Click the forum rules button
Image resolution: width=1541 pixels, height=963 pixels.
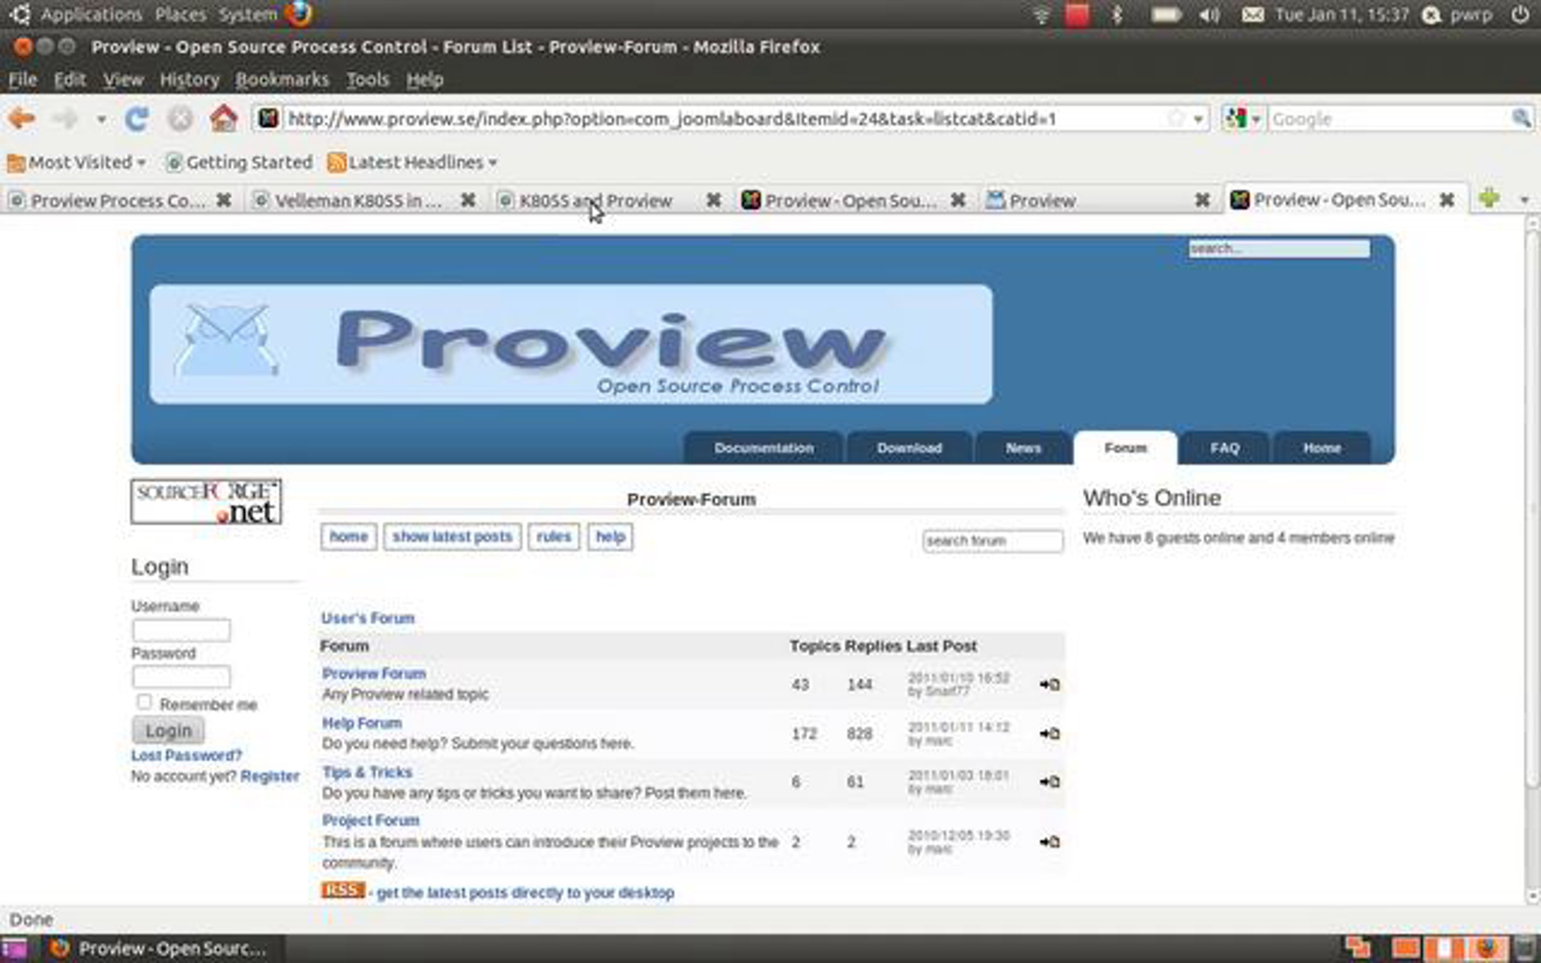pyautogui.click(x=553, y=537)
